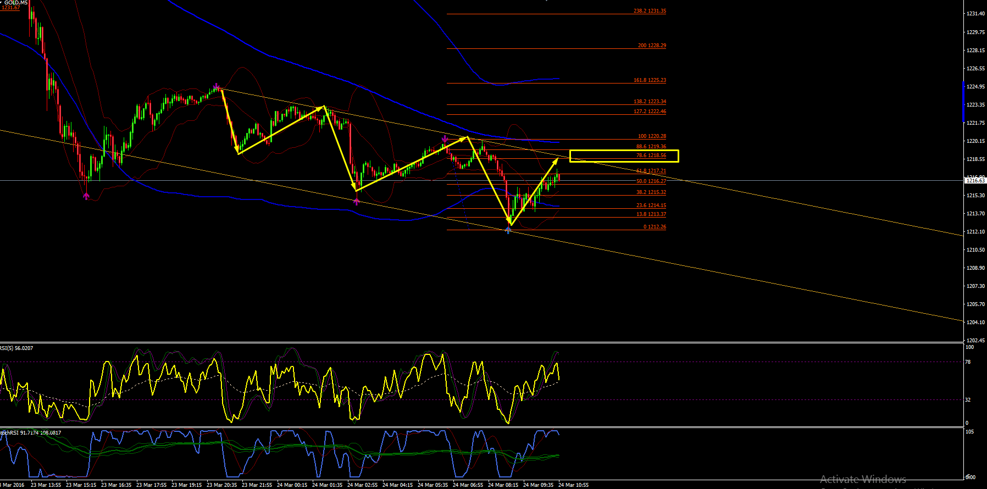
Task: Click the 1223.35 price scale value
Action: [x=975, y=105]
